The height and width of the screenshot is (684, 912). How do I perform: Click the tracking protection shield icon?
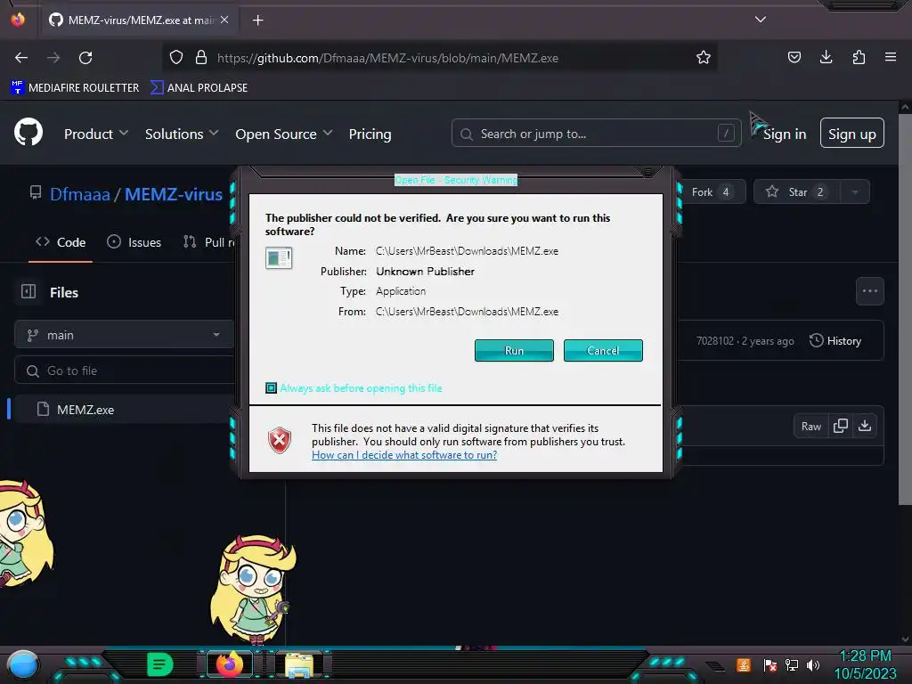176,57
